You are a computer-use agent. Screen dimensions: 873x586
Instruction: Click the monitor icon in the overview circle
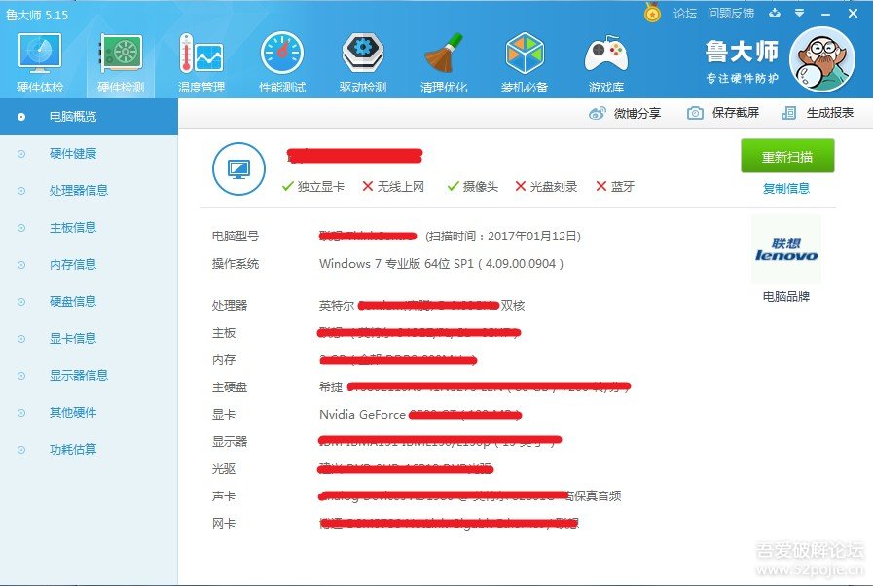(x=238, y=168)
